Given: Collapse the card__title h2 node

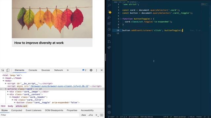Looking at the screenshot, I should pyautogui.click(x=13, y=100).
